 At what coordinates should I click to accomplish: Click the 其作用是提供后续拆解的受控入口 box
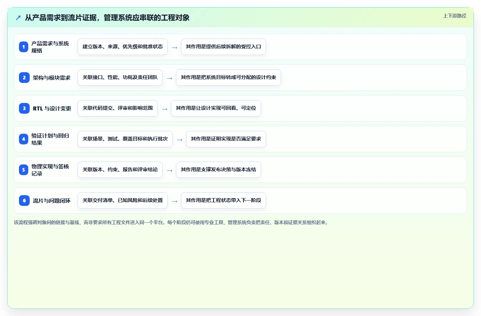tap(224, 47)
